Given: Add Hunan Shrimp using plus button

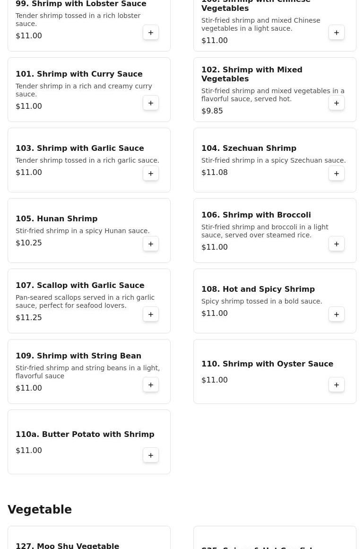Looking at the screenshot, I should tap(151, 244).
